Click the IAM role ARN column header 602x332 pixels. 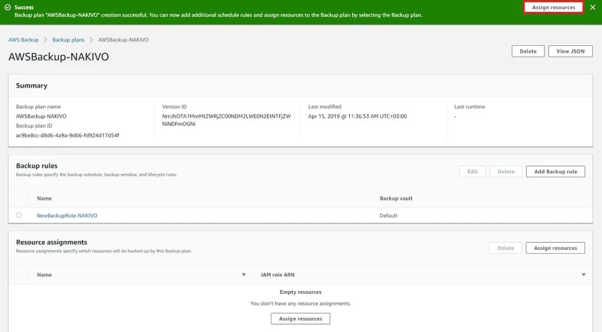click(x=277, y=275)
